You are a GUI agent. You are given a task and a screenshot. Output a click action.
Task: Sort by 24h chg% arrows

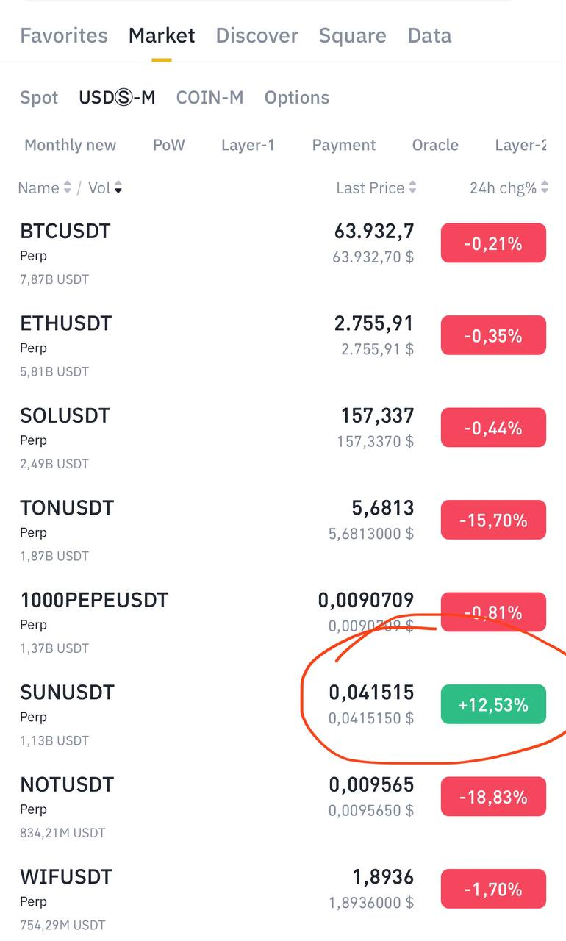tap(545, 188)
